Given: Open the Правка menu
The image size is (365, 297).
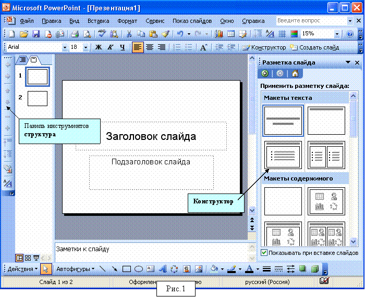Looking at the screenshot, I should pos(52,21).
